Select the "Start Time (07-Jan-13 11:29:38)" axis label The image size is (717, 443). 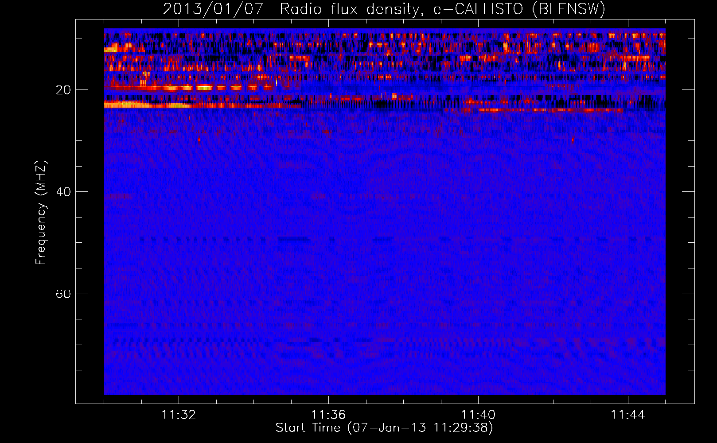384,428
